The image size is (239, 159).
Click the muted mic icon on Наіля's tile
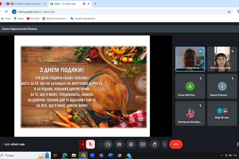coord(232,51)
